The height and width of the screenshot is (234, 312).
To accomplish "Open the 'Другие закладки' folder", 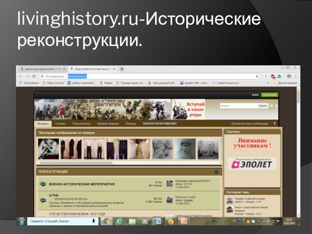I will click(285, 83).
